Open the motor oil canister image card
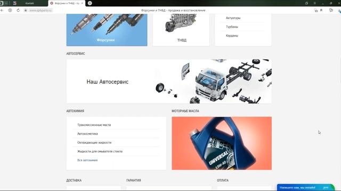 (x=222, y=143)
